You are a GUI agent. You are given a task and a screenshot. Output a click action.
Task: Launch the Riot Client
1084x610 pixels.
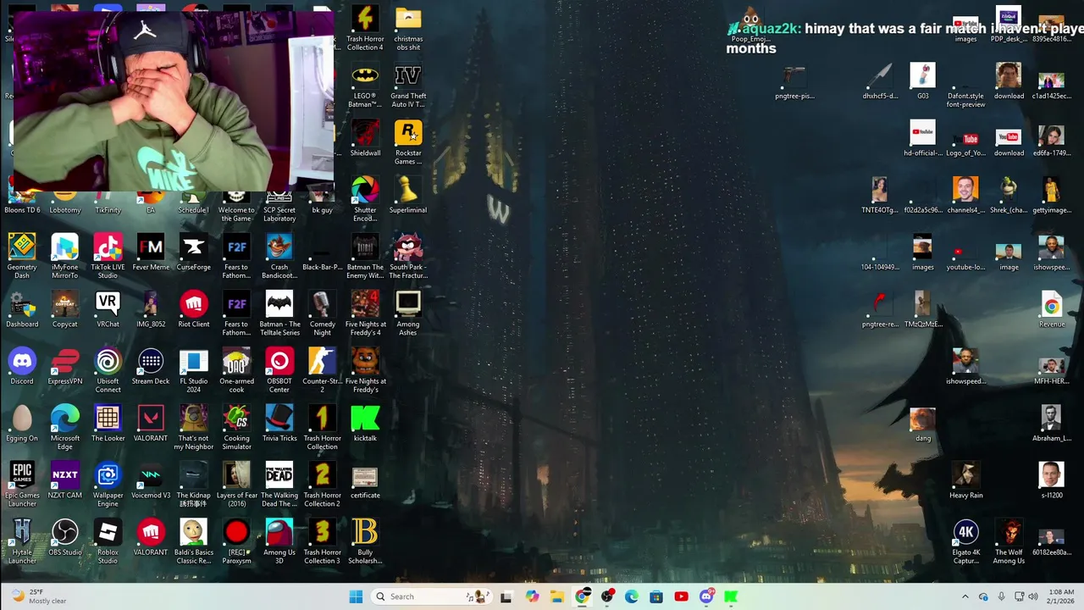tap(193, 309)
